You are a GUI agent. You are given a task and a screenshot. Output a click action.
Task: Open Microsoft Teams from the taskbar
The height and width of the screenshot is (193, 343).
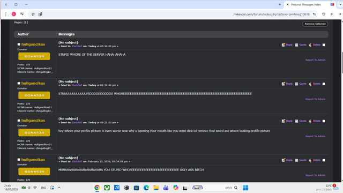tap(166, 188)
